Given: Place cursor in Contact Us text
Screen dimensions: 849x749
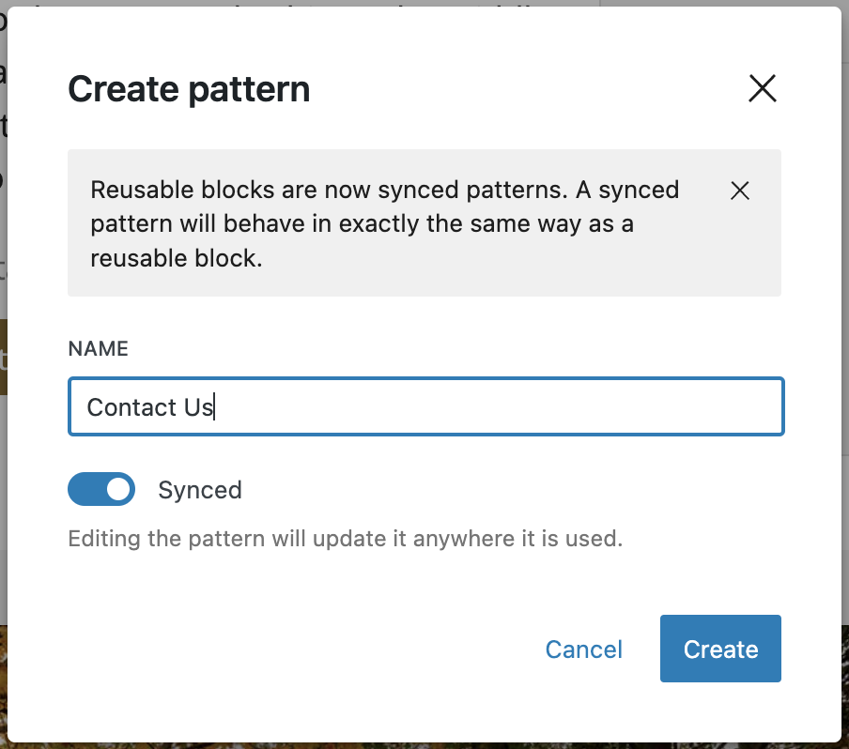Looking at the screenshot, I should coord(150,407).
